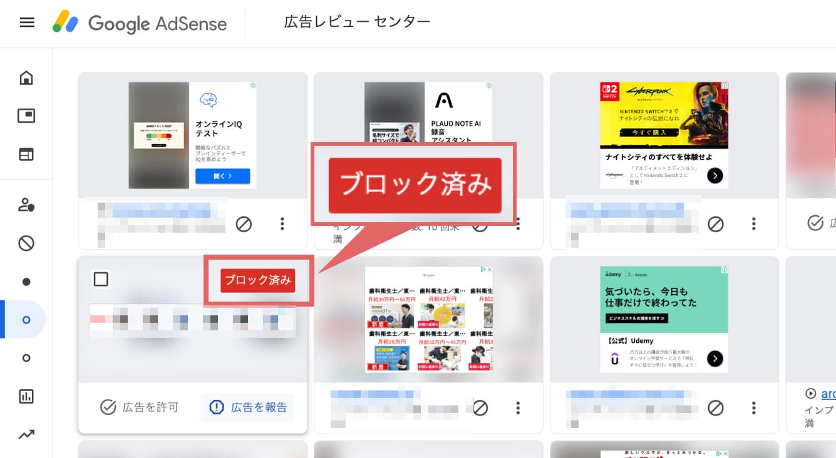Select the highlighted sidebar menu item
The image size is (836, 458).
point(26,320)
